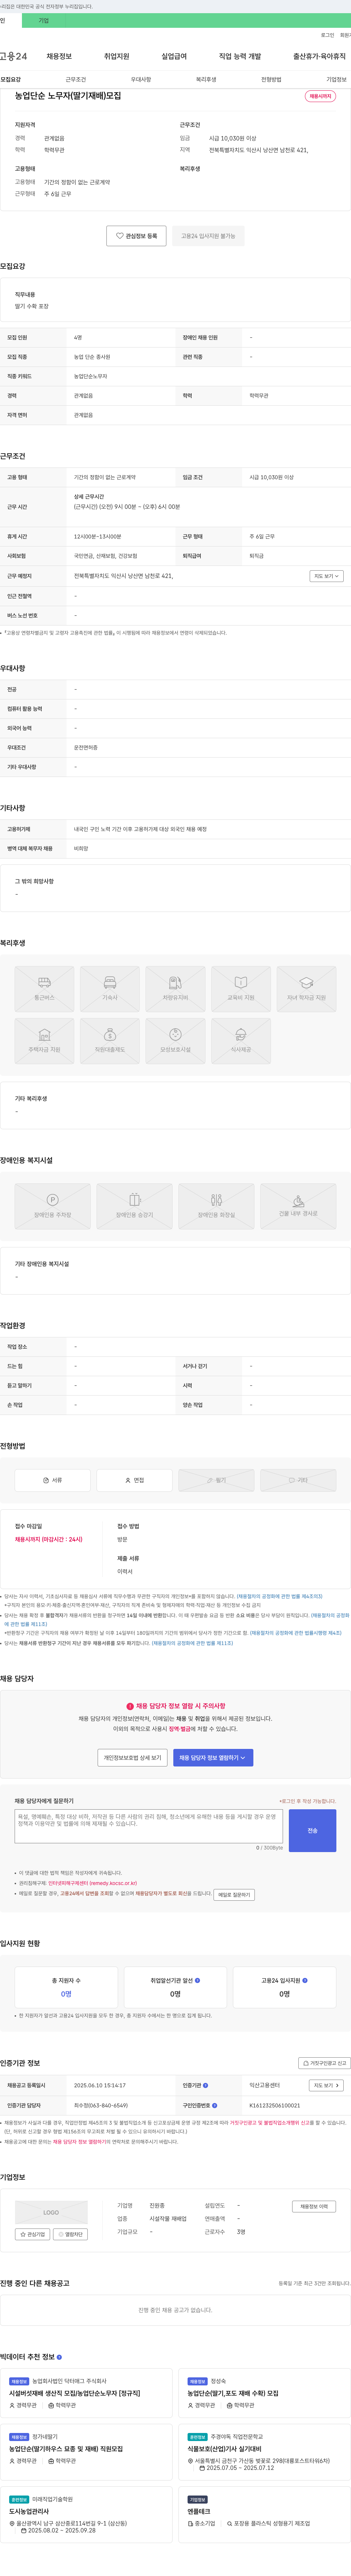Click the 관심정보 등록 heart button
This screenshot has height=2576, width=351.
pos(136,236)
